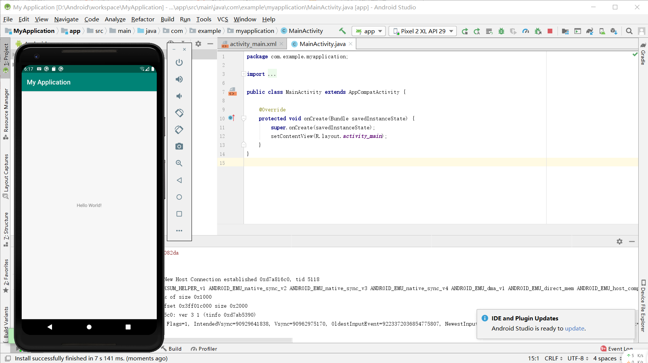Rotate emulator left
The width and height of the screenshot is (648, 363).
click(x=179, y=113)
